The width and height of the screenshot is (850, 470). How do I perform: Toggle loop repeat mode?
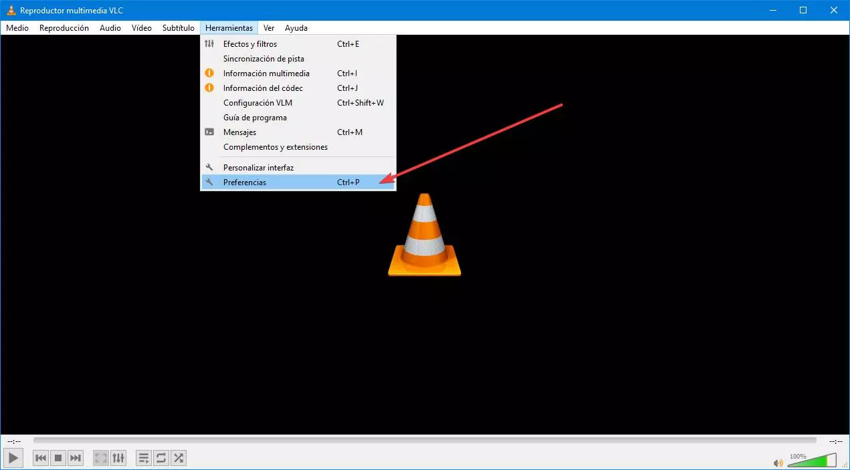pos(161,458)
